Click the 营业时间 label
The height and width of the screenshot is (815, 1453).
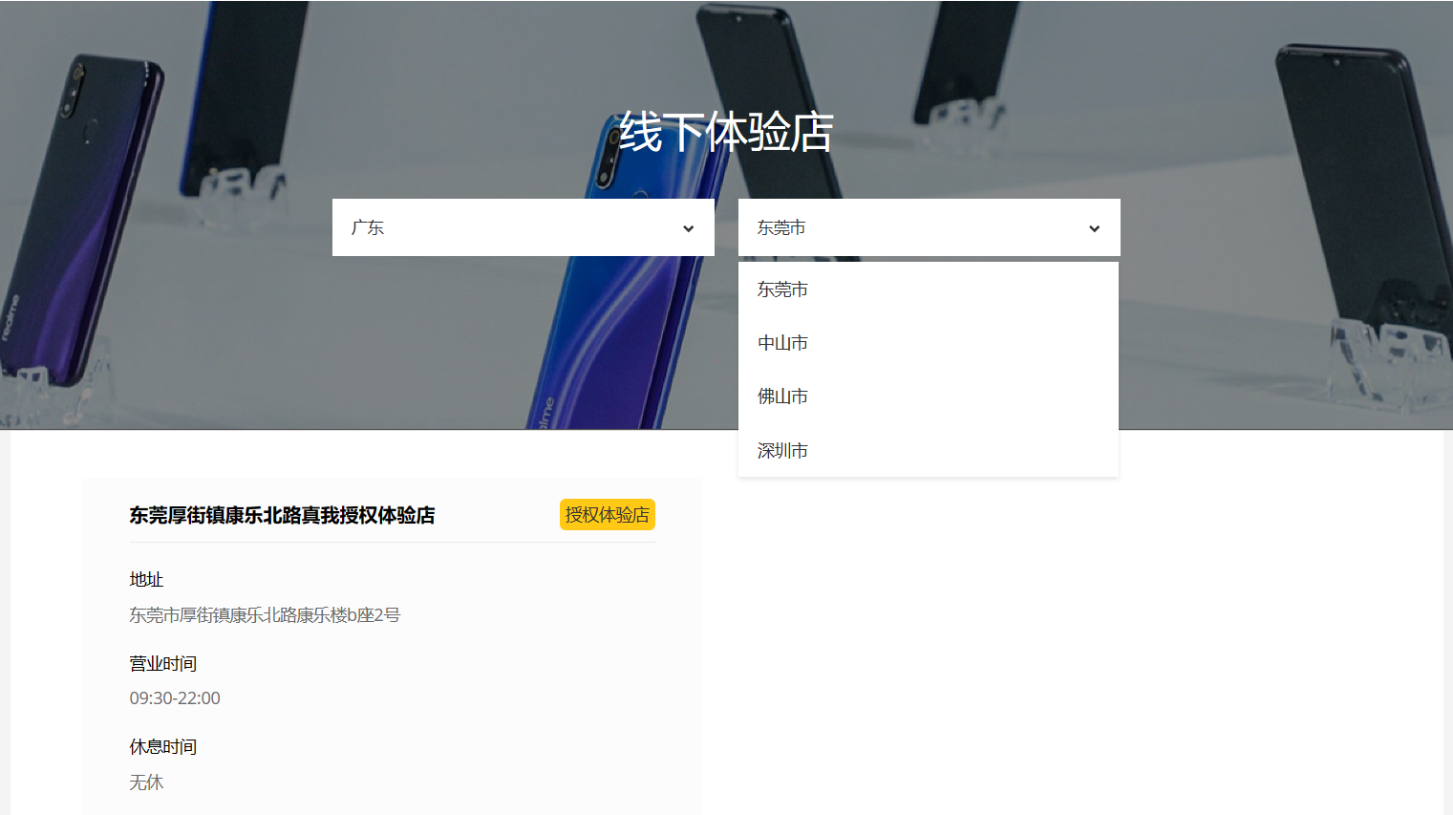[x=163, y=664]
